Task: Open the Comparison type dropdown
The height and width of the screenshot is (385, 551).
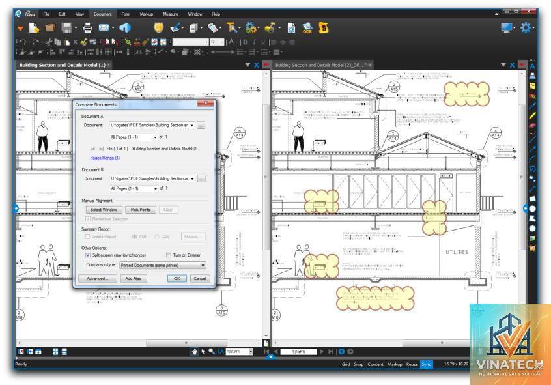Action: tap(163, 265)
